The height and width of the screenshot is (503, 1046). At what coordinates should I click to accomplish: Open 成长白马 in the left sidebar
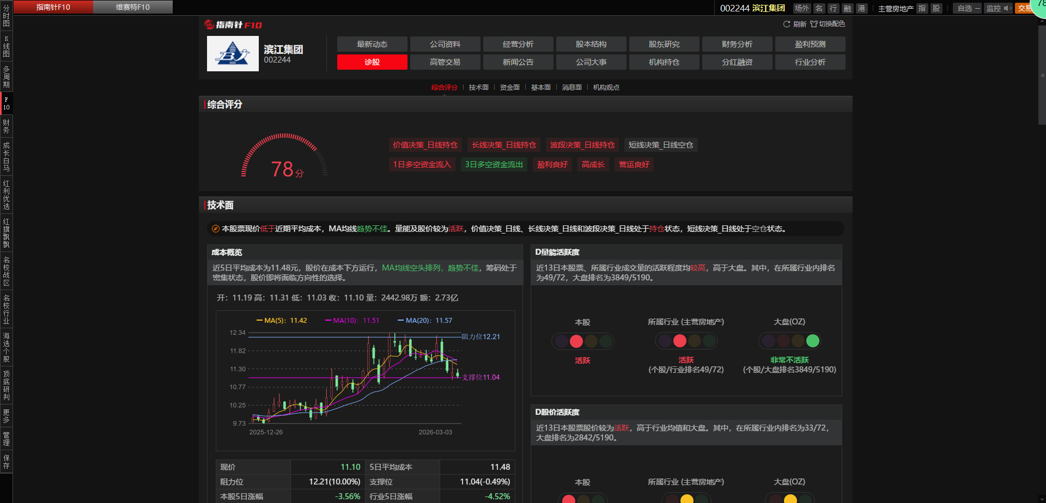[7, 157]
